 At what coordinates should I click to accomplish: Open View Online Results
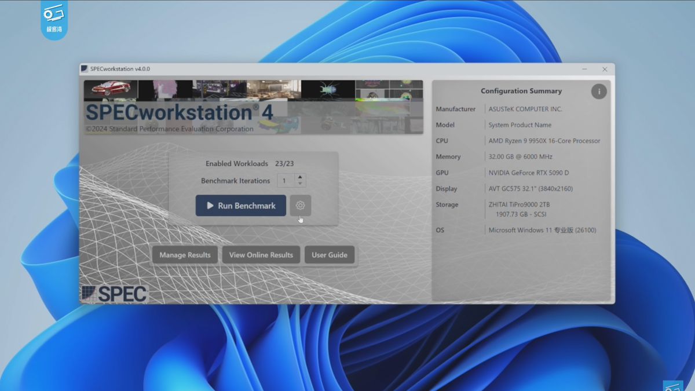coord(261,255)
